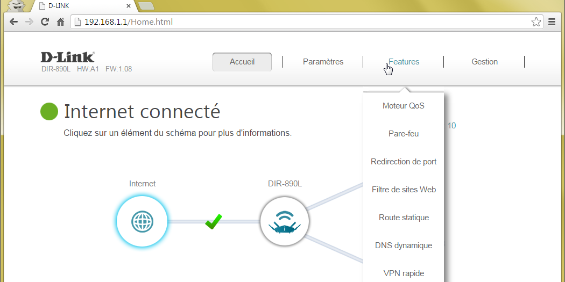Open Chrome hamburger menu
565x282 pixels.
click(x=552, y=22)
